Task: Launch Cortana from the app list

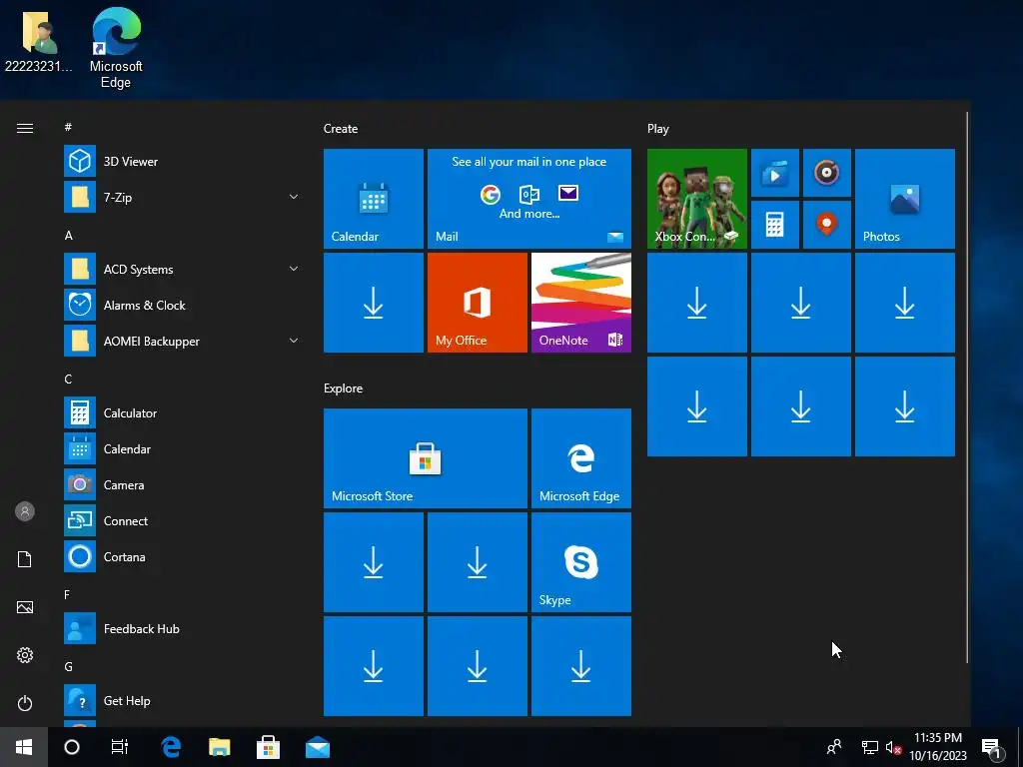Action: [x=183, y=556]
